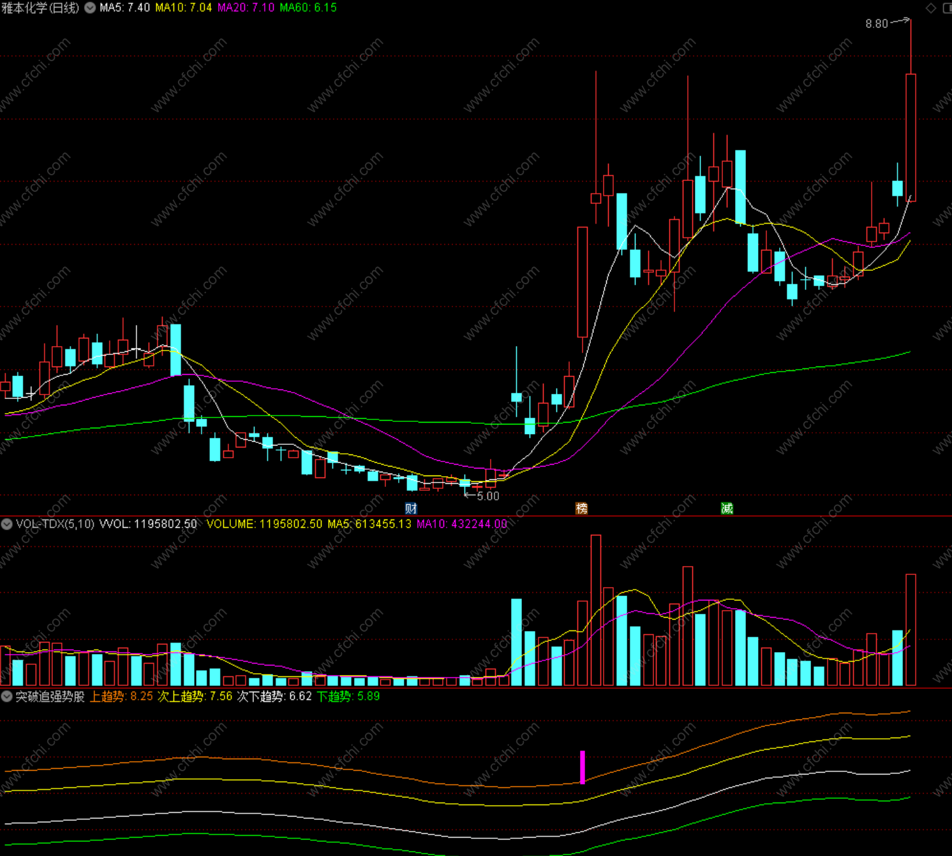
Task: Select the white 次下趋势: 6.62 label
Action: [274, 696]
